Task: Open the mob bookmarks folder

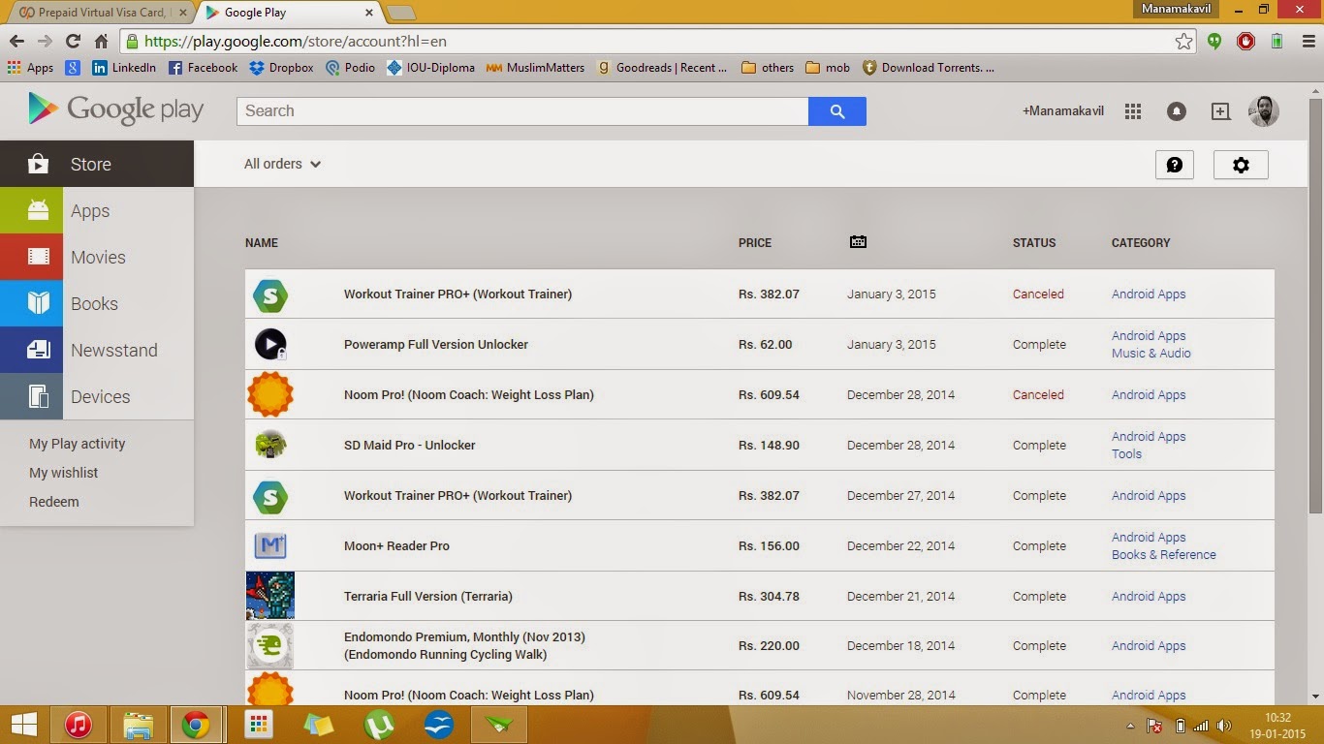Action: pos(828,68)
